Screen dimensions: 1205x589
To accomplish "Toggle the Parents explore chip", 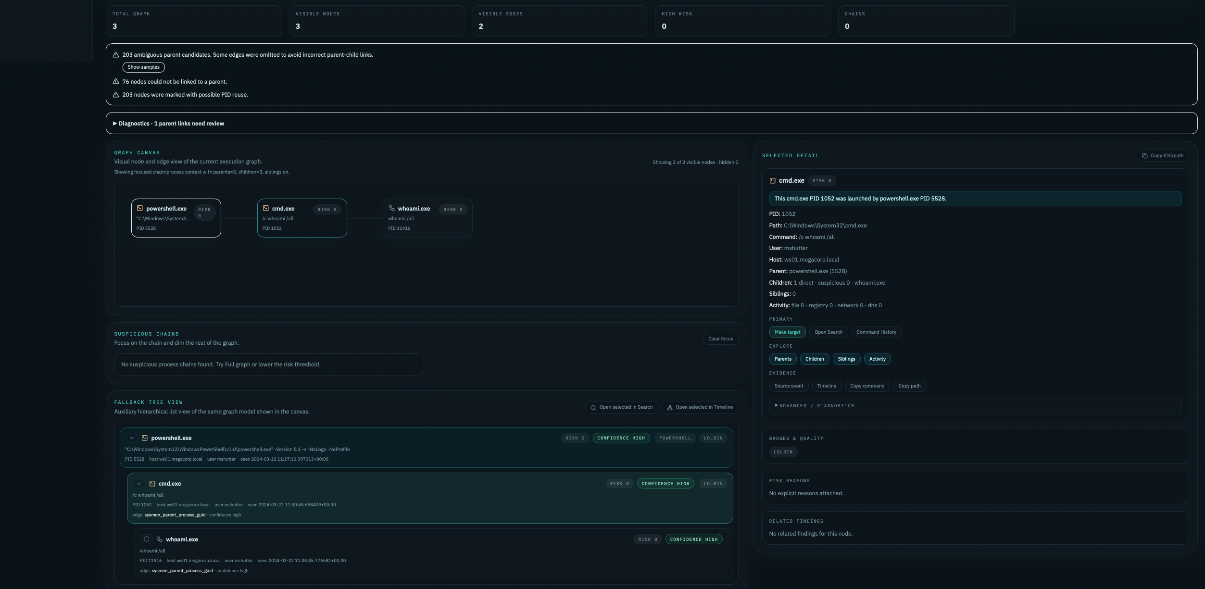I will click(783, 359).
